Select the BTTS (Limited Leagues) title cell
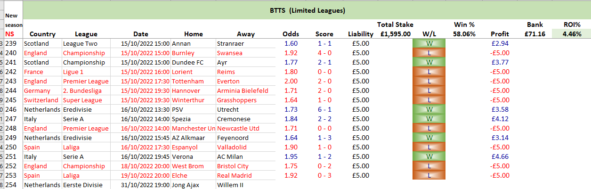 pyautogui.click(x=307, y=10)
